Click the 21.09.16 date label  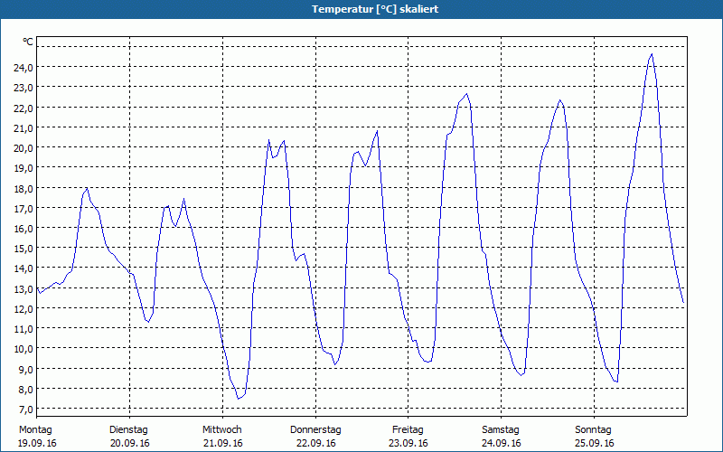[x=222, y=443]
